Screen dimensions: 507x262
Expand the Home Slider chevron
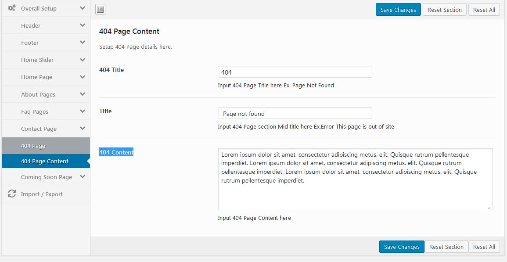point(82,60)
